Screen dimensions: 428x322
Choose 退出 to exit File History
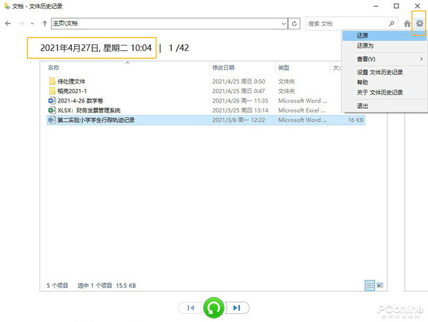coord(385,106)
